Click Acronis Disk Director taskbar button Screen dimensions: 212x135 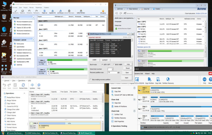pyautogui.click(x=15, y=133)
